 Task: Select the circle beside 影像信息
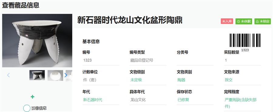[x=27, y=108]
